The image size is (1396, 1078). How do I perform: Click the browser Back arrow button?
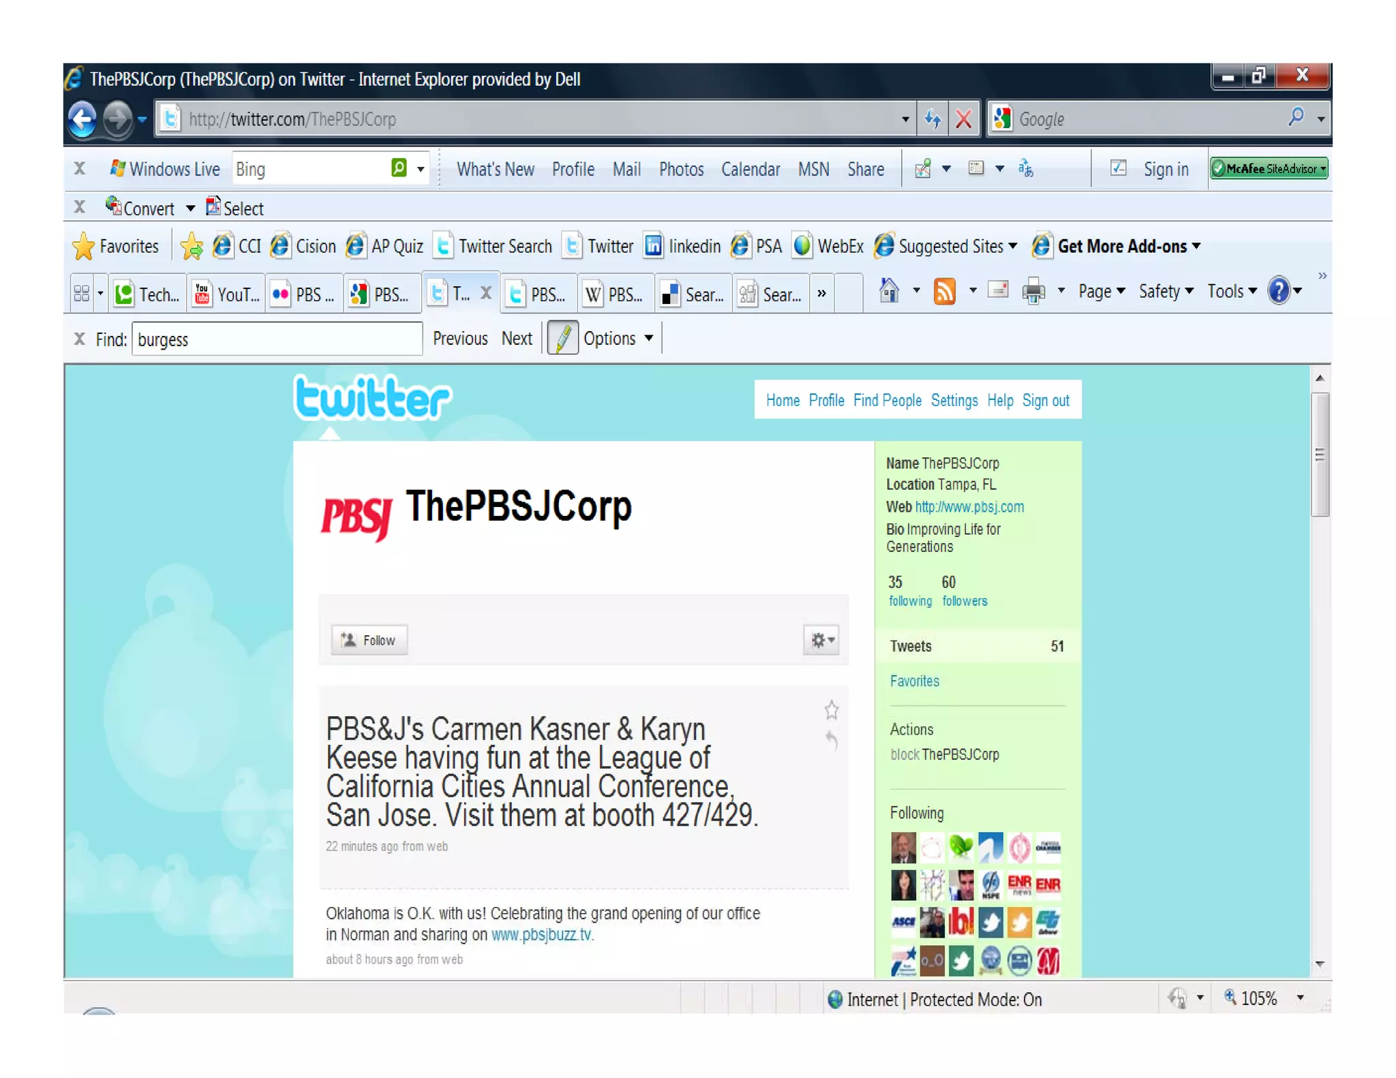[x=83, y=119]
